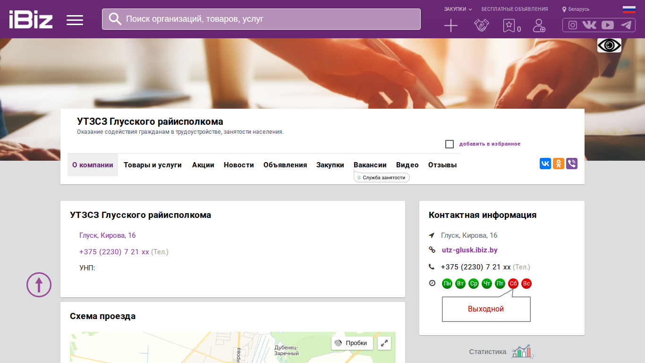The image size is (645, 363).
Task: Open the Новости tab
Action: [x=239, y=165]
